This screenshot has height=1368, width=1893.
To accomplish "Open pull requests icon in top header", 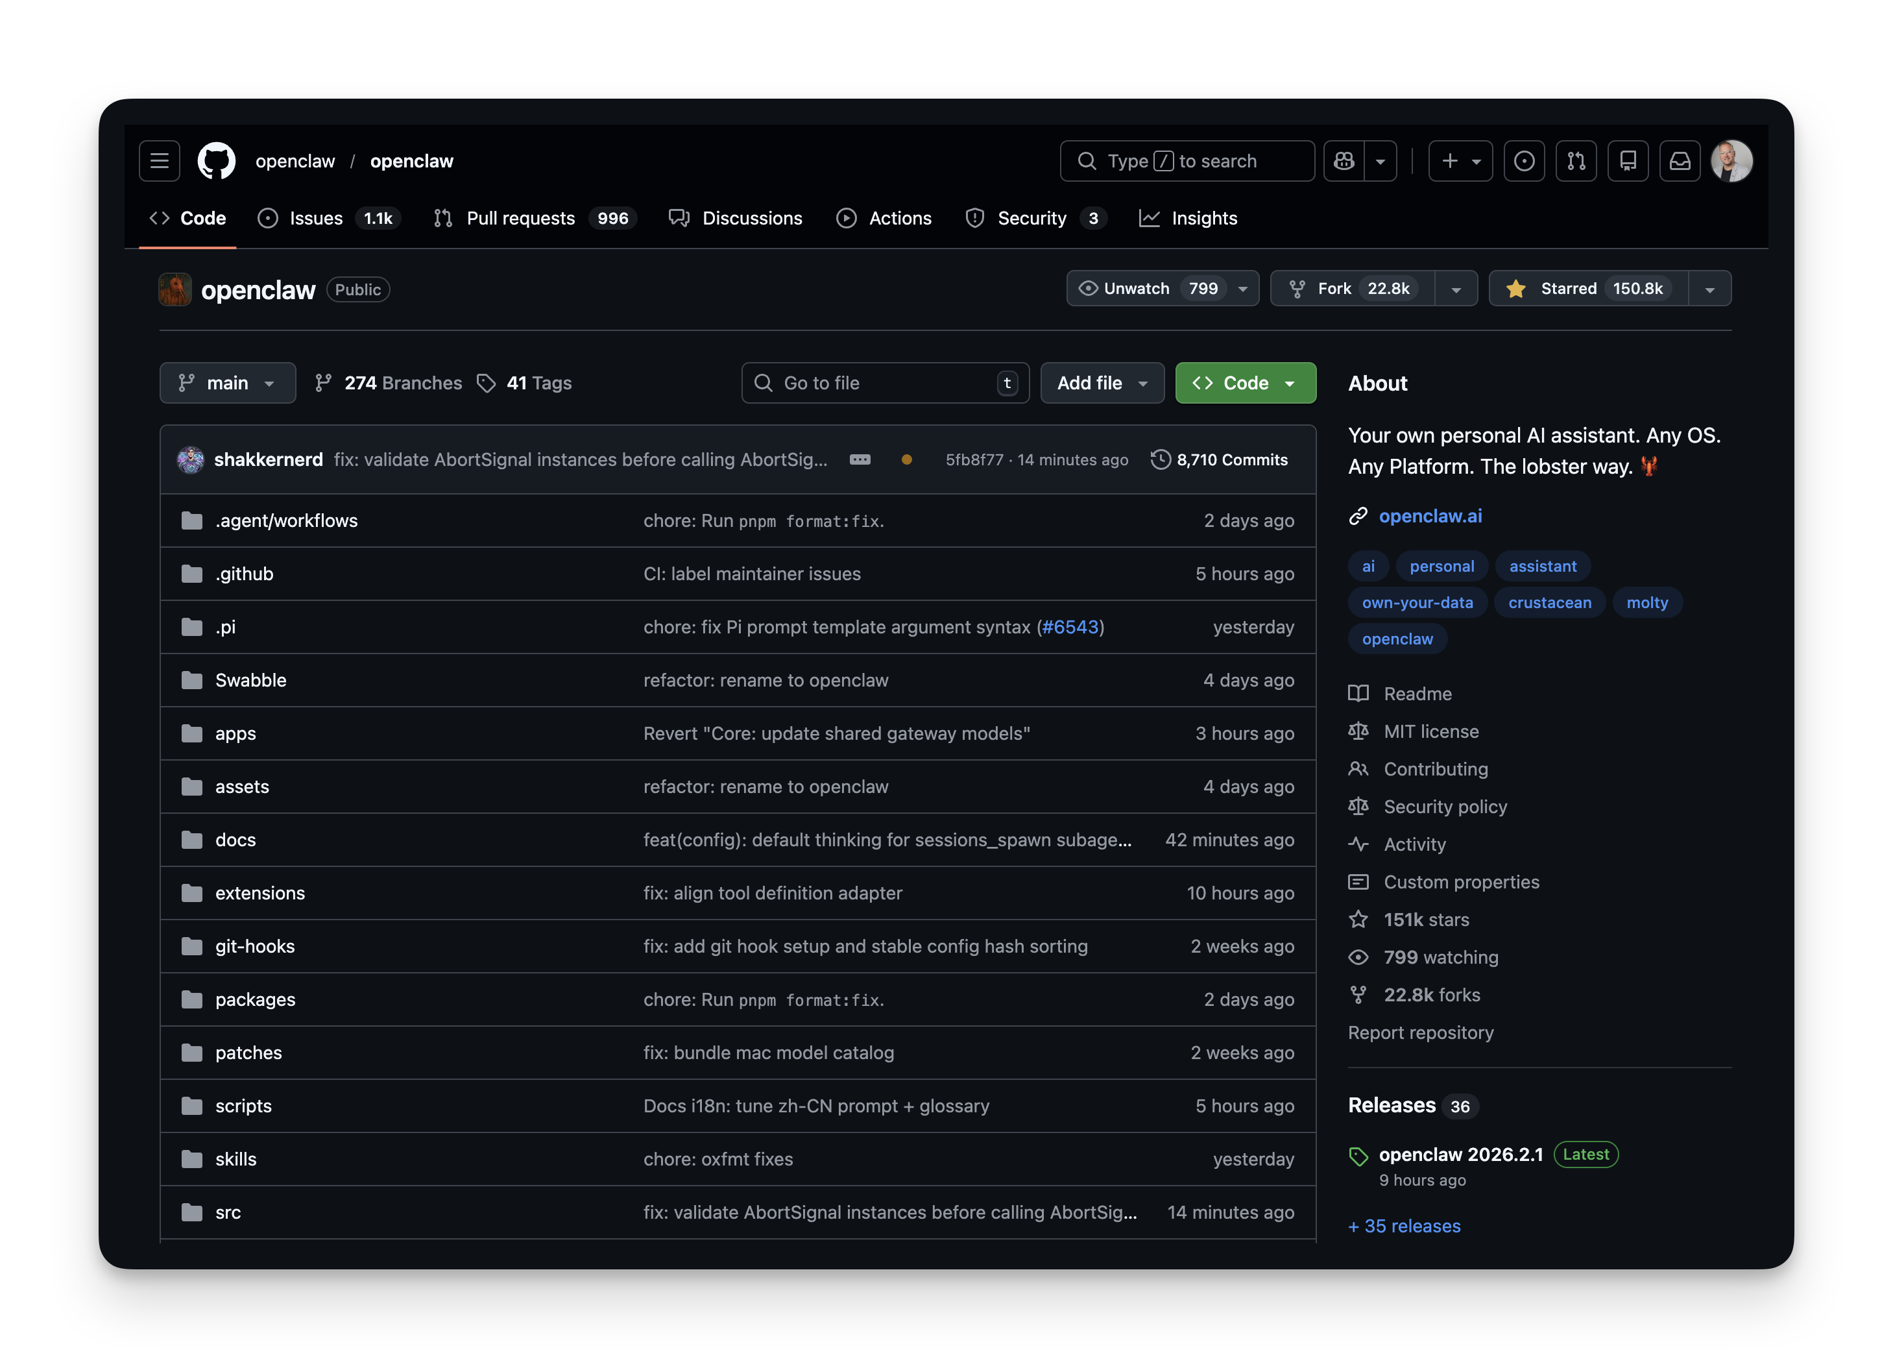I will click(1576, 160).
